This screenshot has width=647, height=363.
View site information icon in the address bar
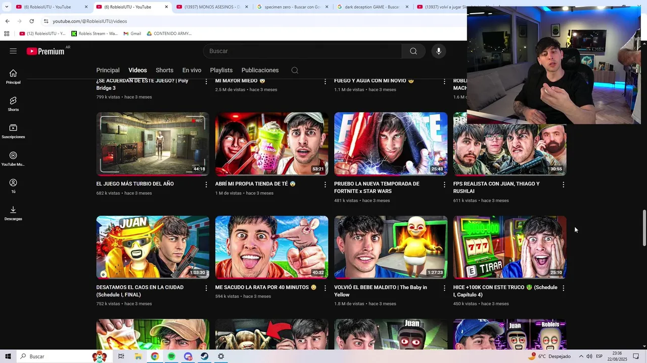click(46, 21)
